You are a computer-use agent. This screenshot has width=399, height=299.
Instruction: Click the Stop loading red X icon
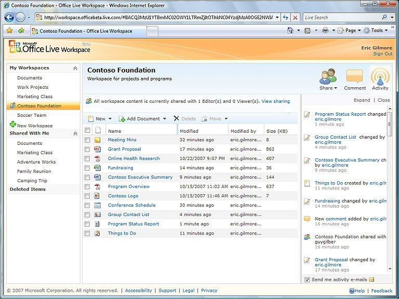[x=295, y=18]
